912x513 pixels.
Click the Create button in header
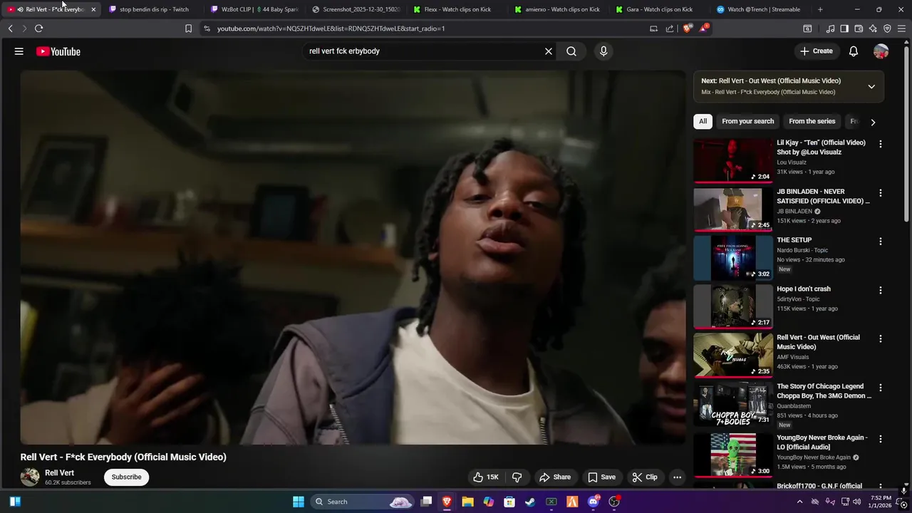tap(816, 51)
